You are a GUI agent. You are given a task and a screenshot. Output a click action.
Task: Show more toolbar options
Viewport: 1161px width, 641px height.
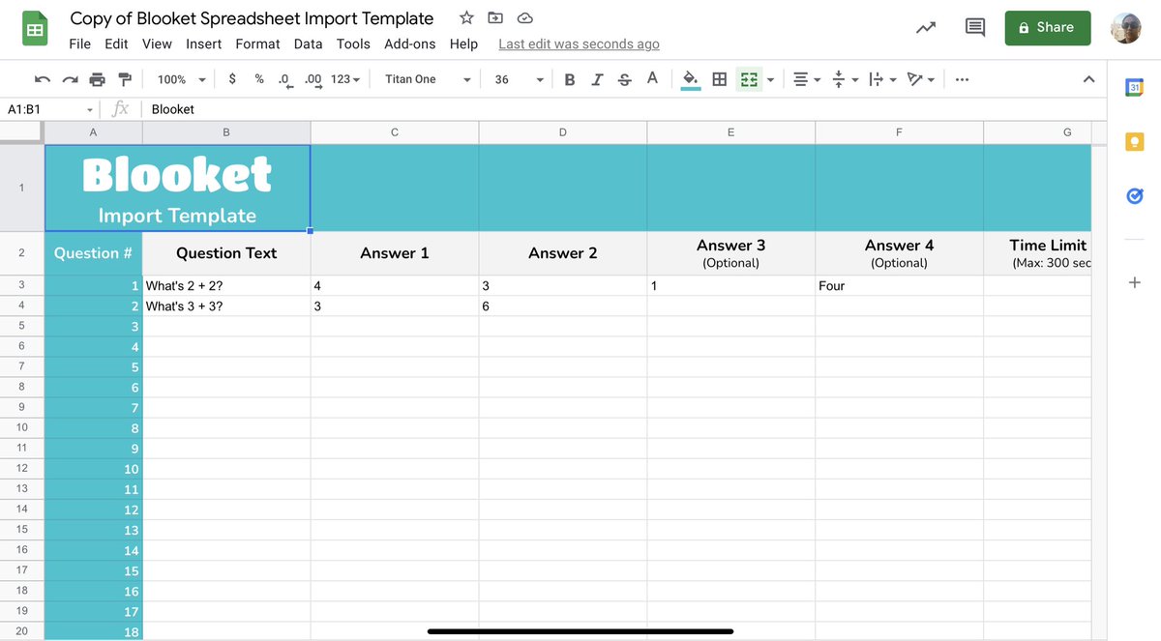[962, 79]
